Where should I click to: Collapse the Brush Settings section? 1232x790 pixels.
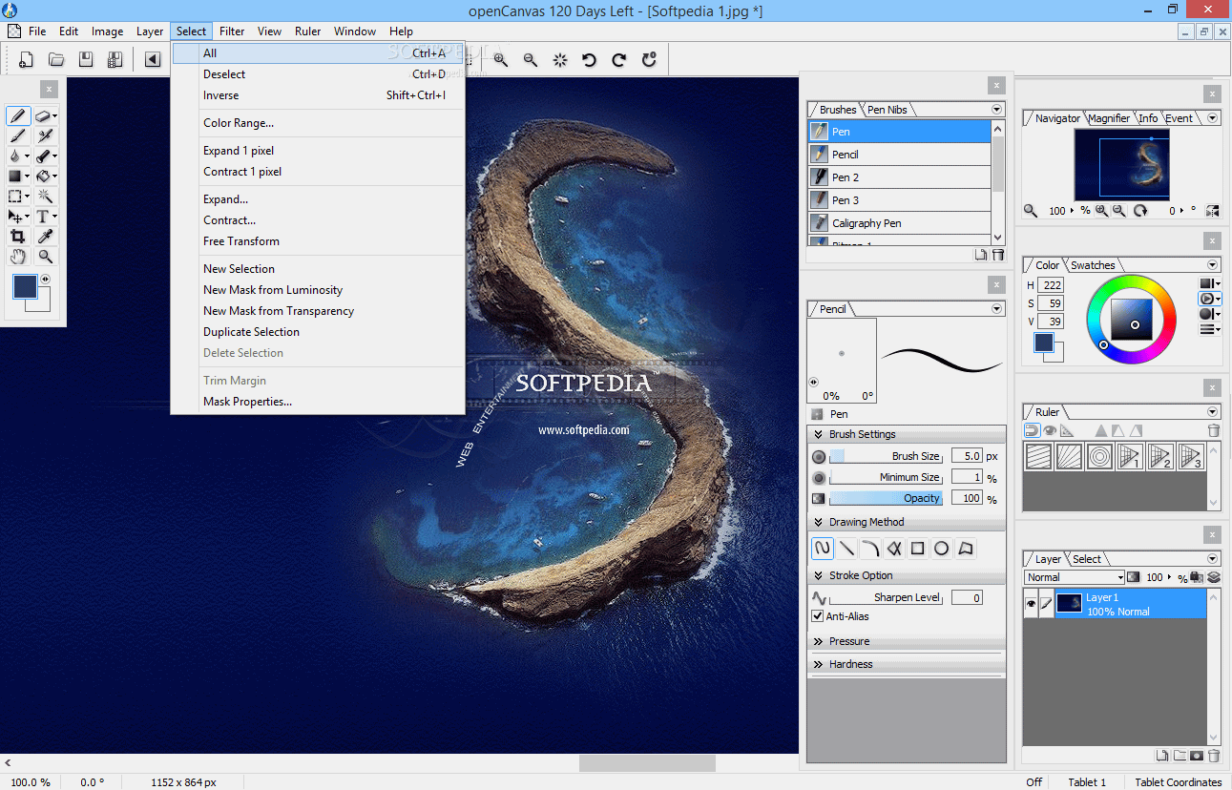coord(819,434)
